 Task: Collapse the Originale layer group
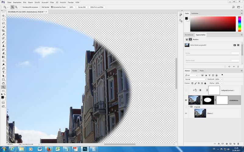click(189, 107)
